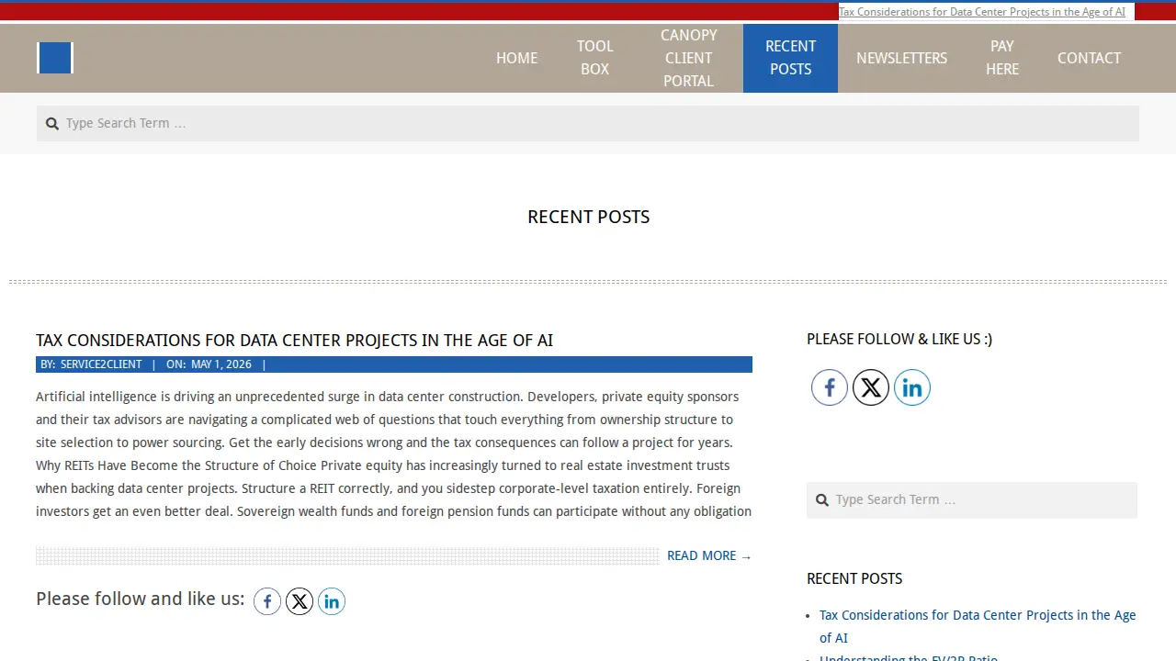The height and width of the screenshot is (661, 1176).
Task: Open the Tool Box menu item
Action: (x=594, y=58)
